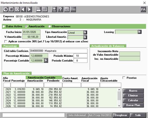Select the Amortización radio option
This screenshot has height=118, width=148.
click(x=26, y=26)
